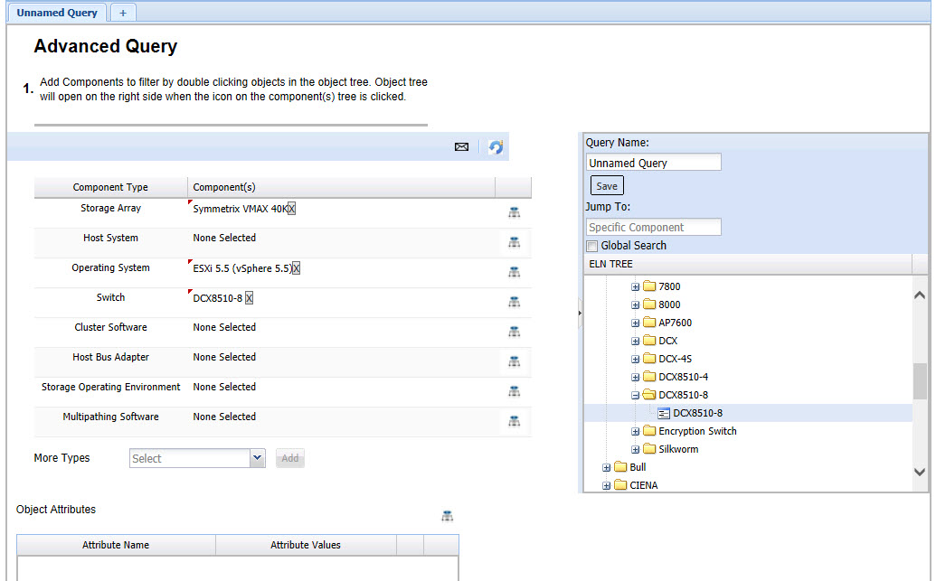Viewport: 936px width, 581px height.
Task: Expand the Bull folder node
Action: (x=607, y=468)
